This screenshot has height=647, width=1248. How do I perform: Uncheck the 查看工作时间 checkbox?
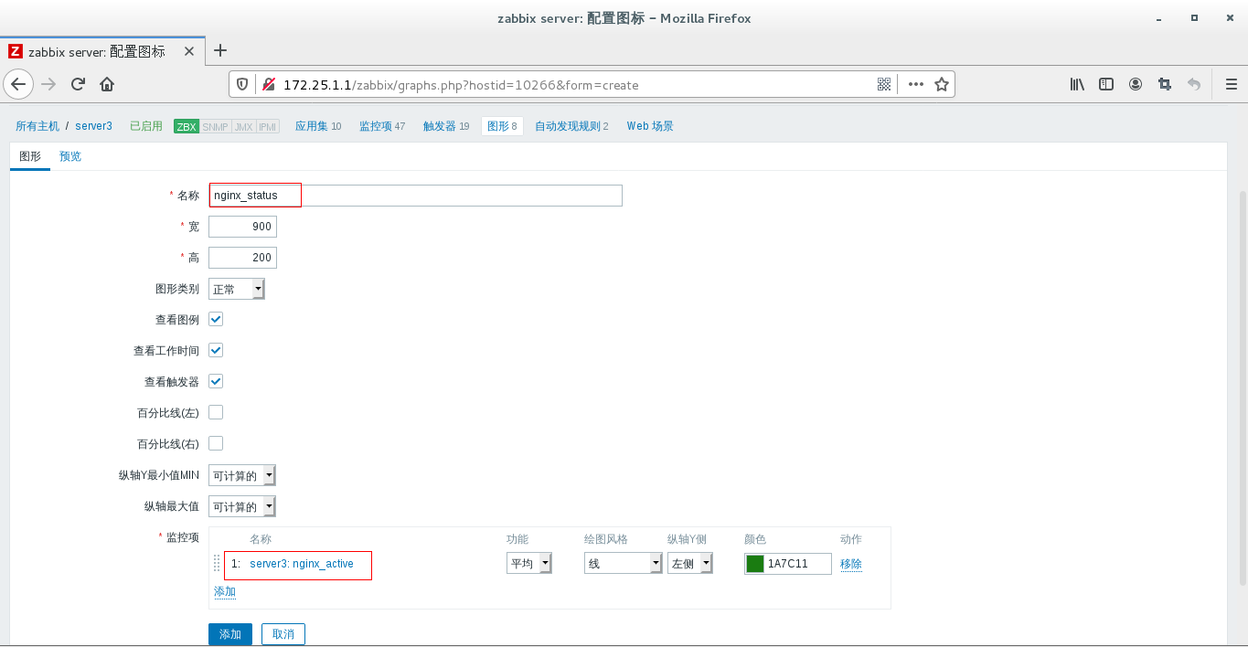(216, 351)
